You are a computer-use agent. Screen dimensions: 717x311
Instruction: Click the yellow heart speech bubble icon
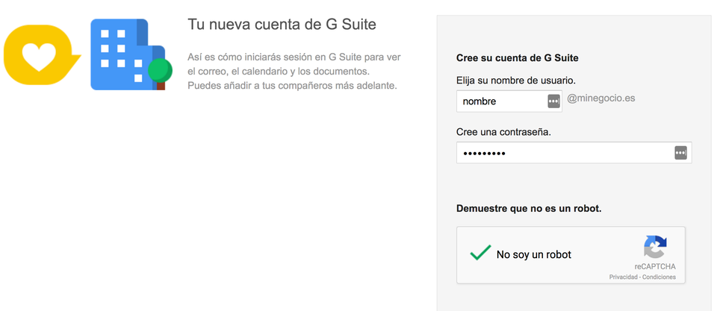coord(41,54)
